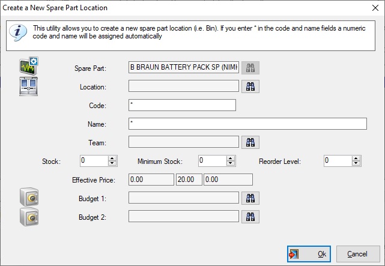Increase Minimum Stock with up arrow
385x266 pixels.
point(231,159)
